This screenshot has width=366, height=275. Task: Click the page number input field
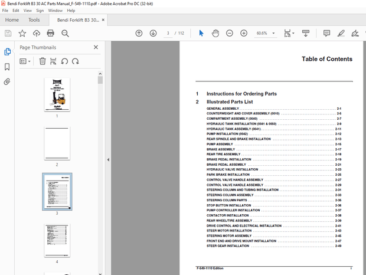coord(168,33)
